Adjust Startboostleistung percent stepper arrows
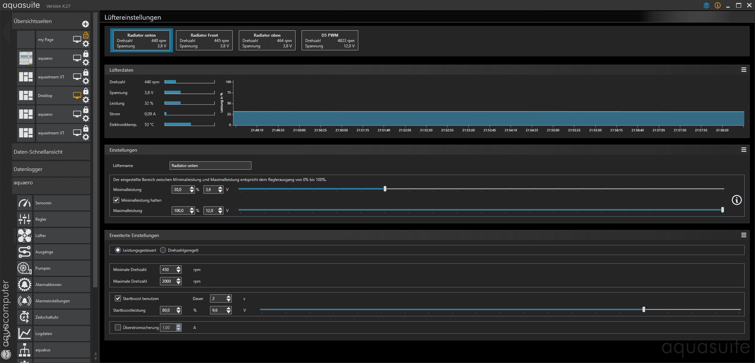The image size is (755, 363). (x=179, y=310)
